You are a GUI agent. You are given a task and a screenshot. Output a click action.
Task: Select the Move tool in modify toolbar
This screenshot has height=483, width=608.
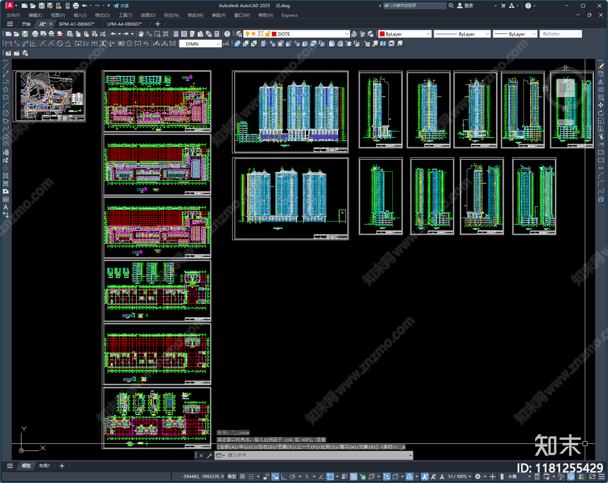[x=601, y=105]
